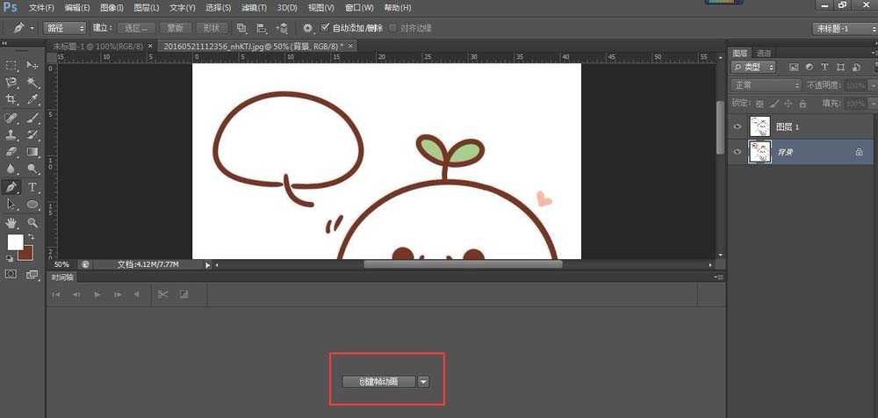Select the Eyedropper tool

pyautogui.click(x=32, y=99)
